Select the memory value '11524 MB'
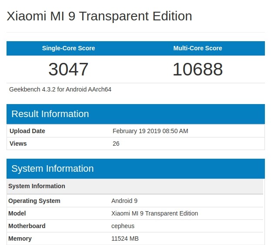Screen dimensions: 271x245 tap(125, 238)
